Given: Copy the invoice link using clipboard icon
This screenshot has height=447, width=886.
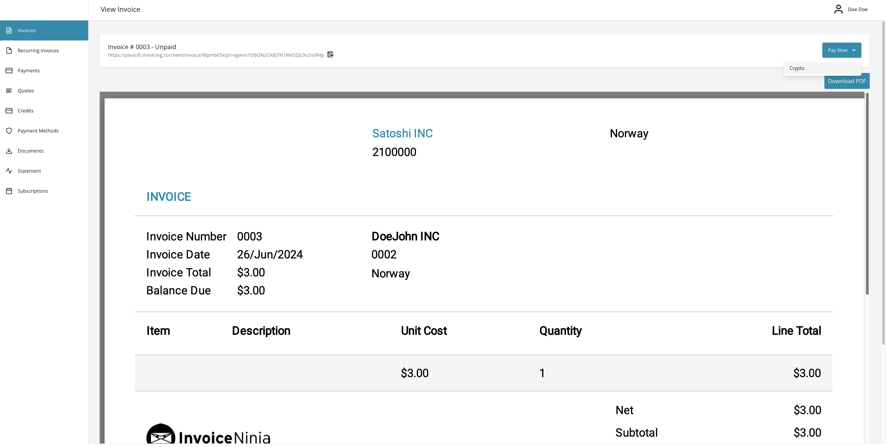Looking at the screenshot, I should [330, 54].
